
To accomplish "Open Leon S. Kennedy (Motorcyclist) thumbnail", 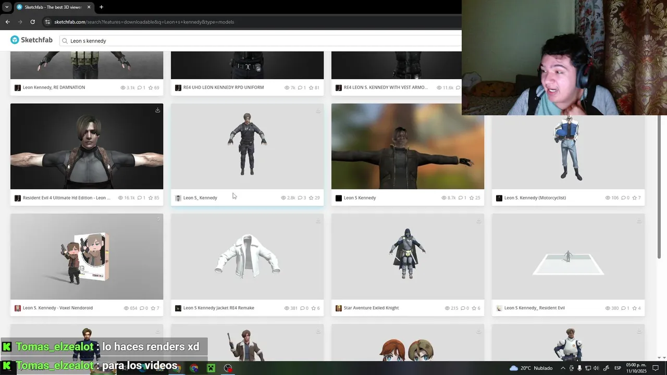I will click(x=568, y=152).
